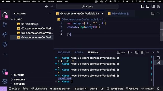Screen dimensions: 163x91
Task: Click the editor vertical scrollbar
Action: pos(161,31)
